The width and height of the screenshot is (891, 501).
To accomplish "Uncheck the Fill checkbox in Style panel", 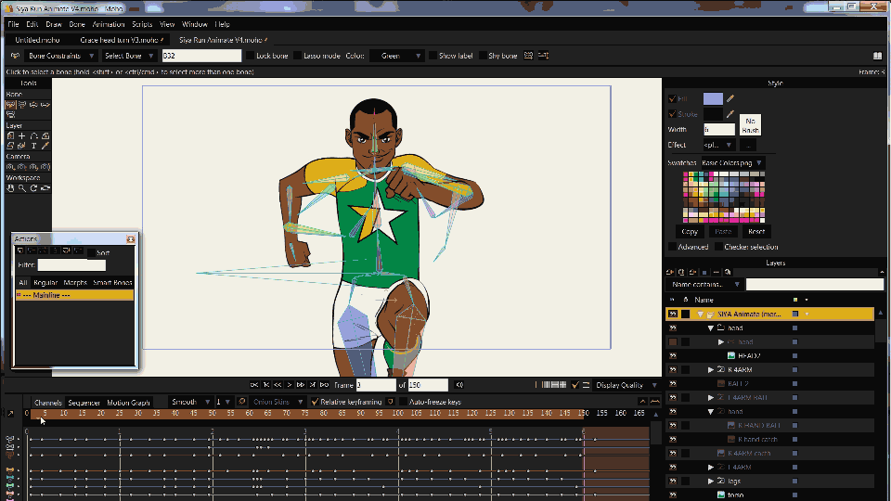I will click(672, 99).
